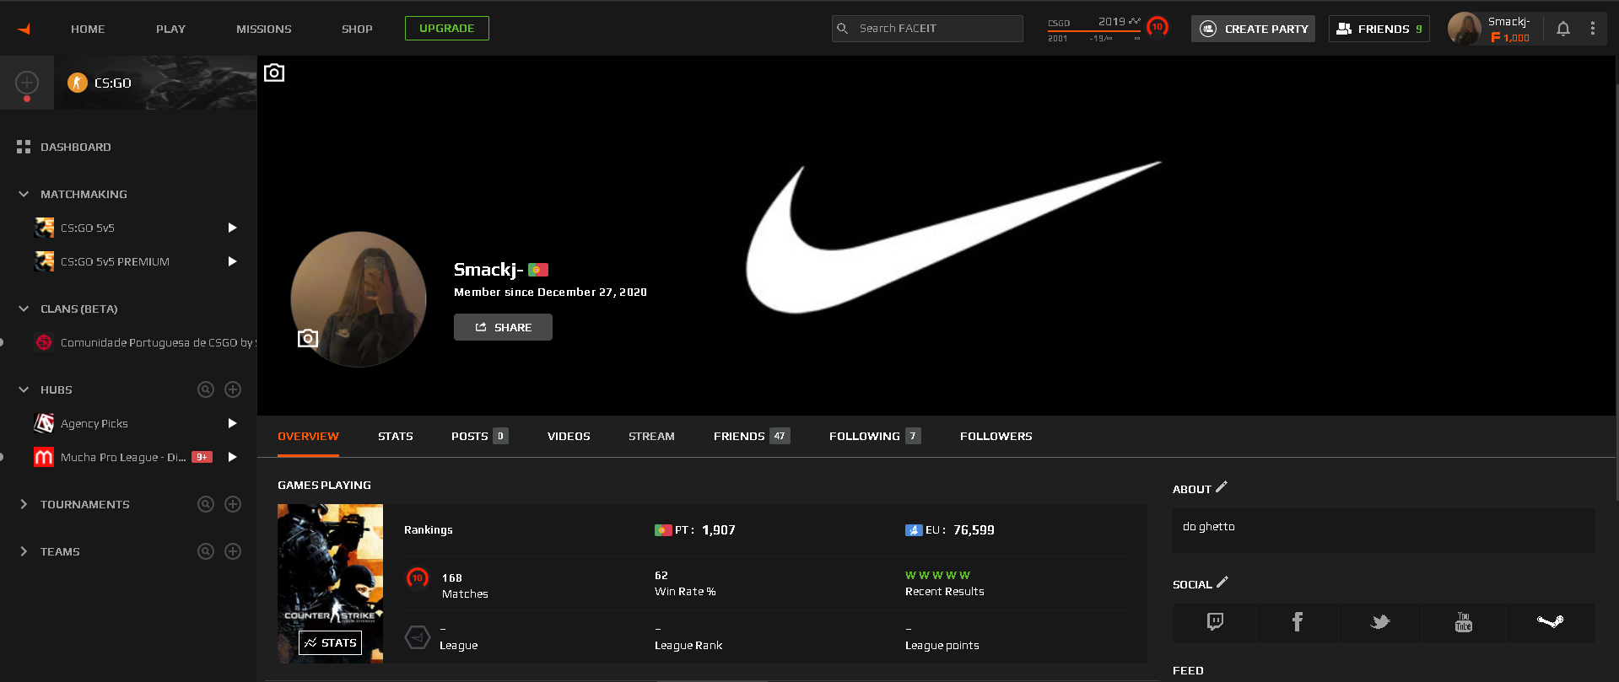Click the Comunidade Portuguesa clan icon

tap(44, 342)
